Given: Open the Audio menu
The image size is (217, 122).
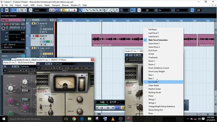Looking at the screenshot, I should 26,5.
